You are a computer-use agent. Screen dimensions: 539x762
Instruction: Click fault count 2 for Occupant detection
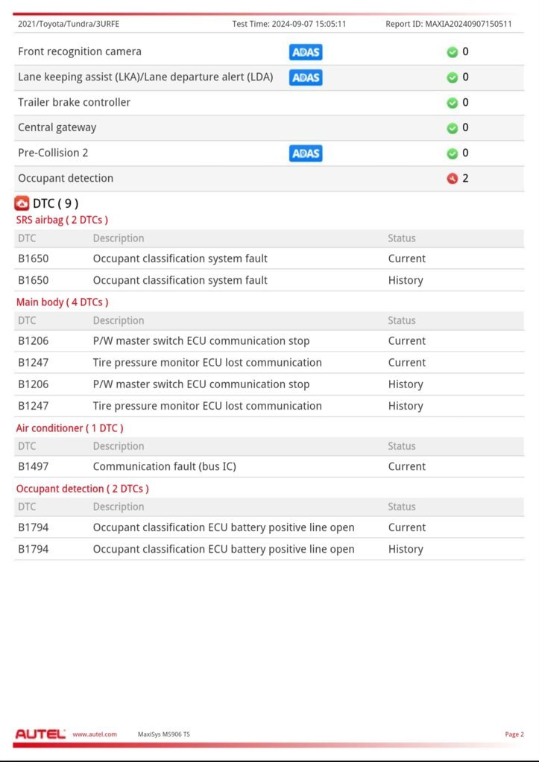(x=465, y=178)
